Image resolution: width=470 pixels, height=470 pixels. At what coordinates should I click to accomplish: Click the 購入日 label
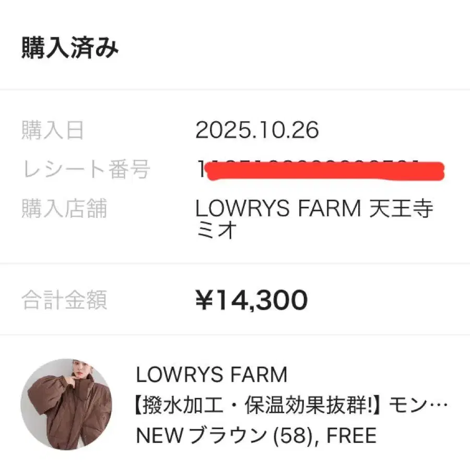coord(52,130)
